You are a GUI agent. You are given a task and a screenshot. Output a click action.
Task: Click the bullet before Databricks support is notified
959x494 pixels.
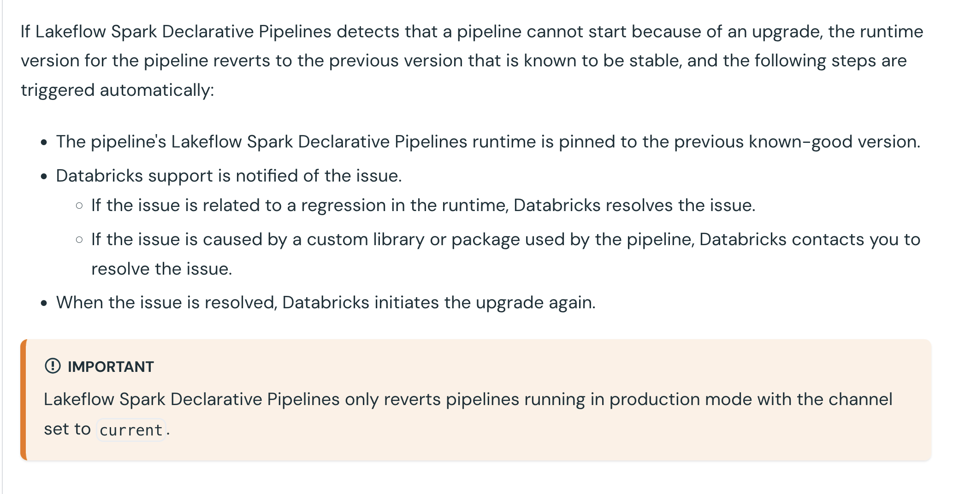[x=44, y=176]
